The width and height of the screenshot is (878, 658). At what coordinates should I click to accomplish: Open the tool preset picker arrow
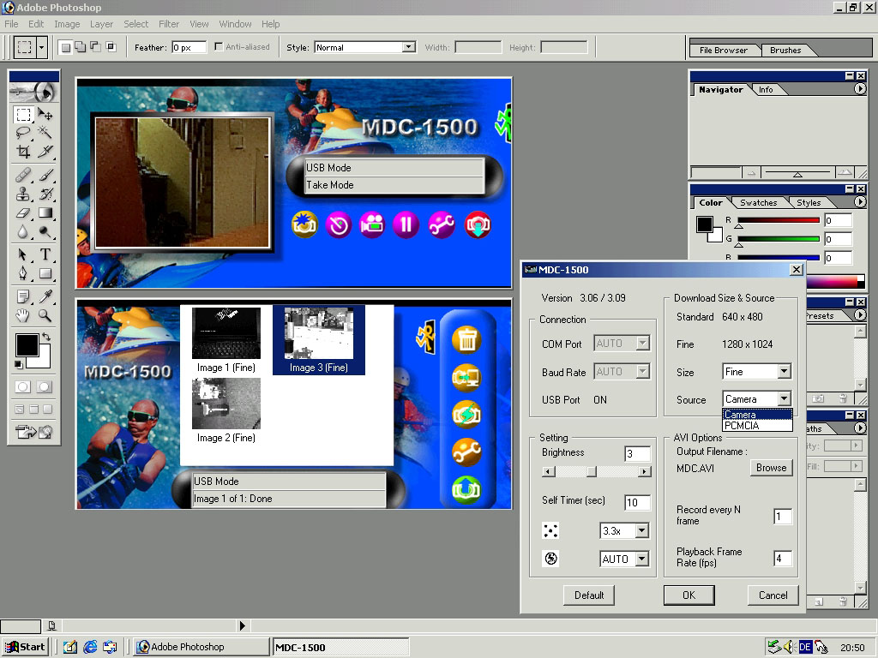[x=41, y=48]
